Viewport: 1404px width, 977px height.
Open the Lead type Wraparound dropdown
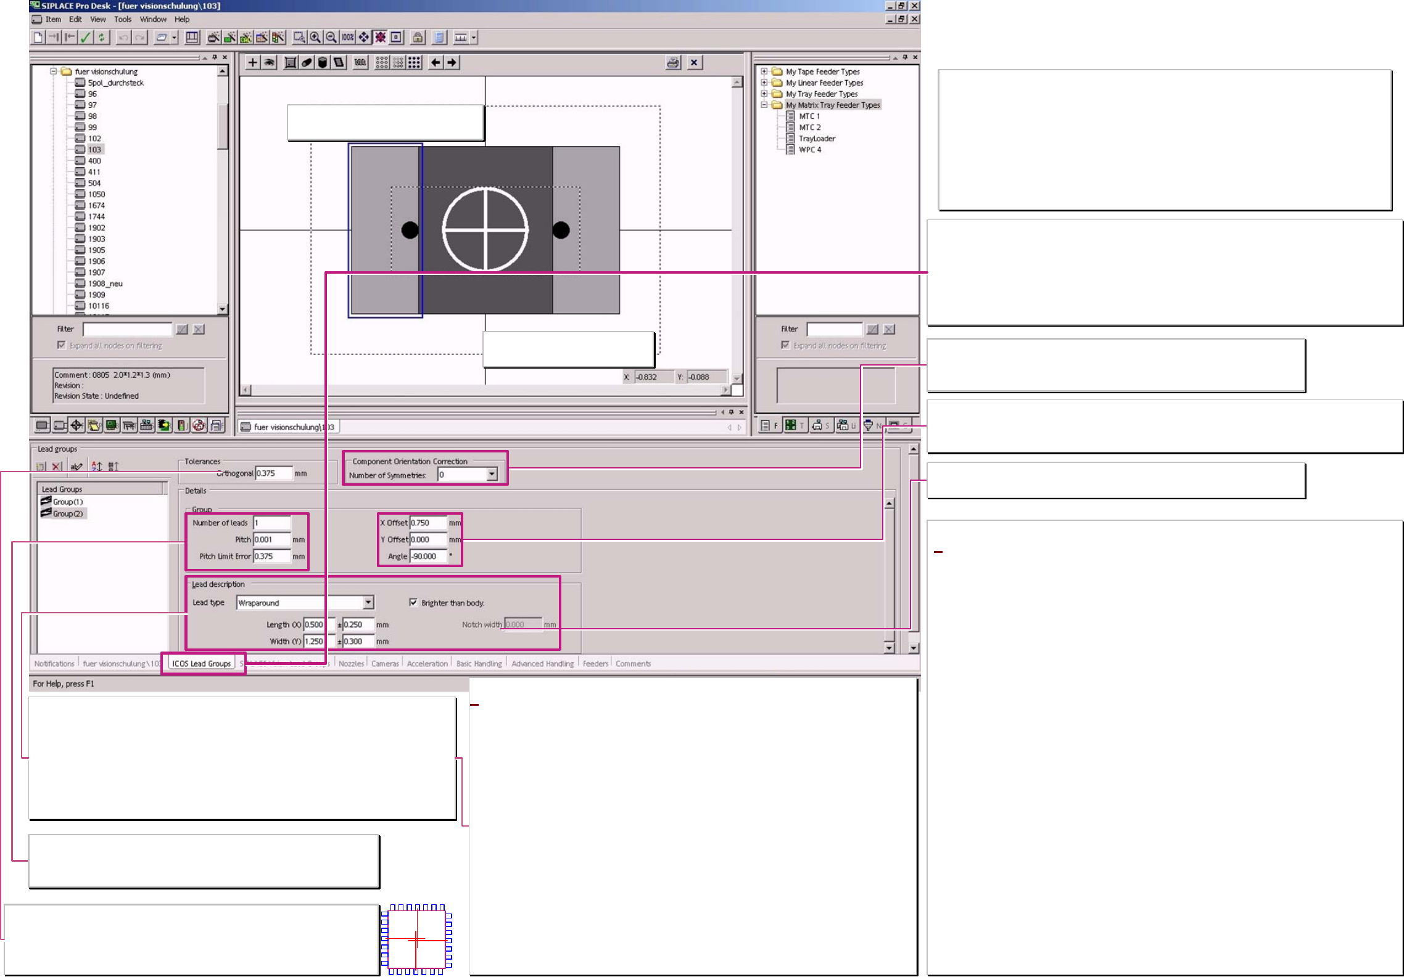(x=368, y=603)
